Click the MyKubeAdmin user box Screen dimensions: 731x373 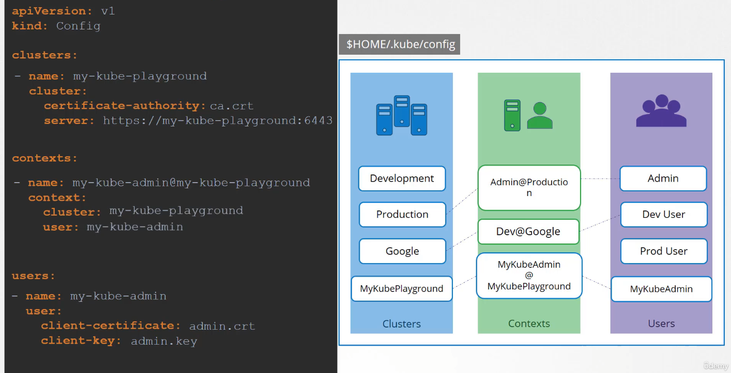click(661, 289)
